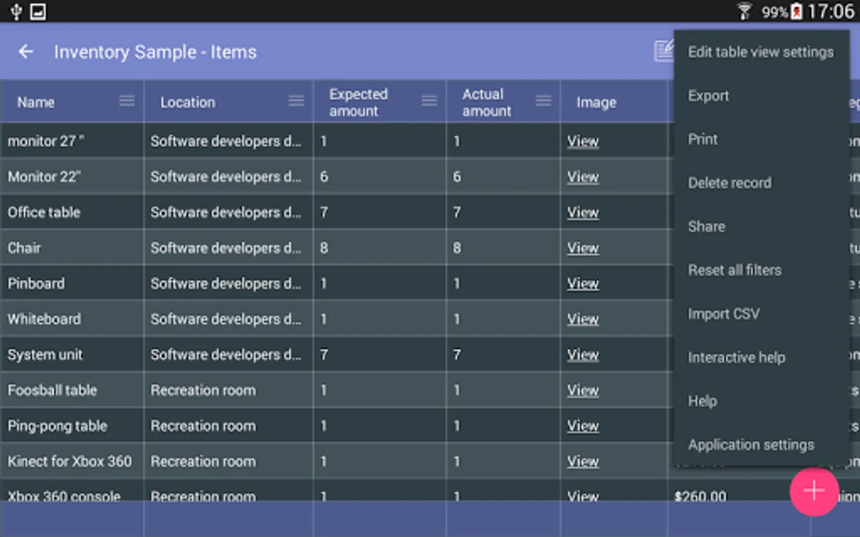Viewport: 860px width, 537px height.
Task: Tap USB status icon in status bar
Action: [x=16, y=11]
